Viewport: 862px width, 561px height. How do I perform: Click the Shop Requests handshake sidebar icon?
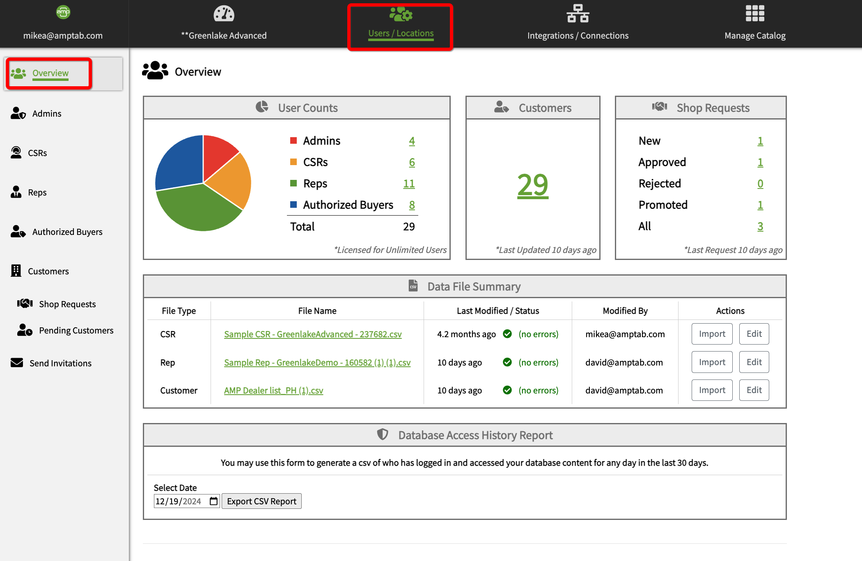[25, 304]
